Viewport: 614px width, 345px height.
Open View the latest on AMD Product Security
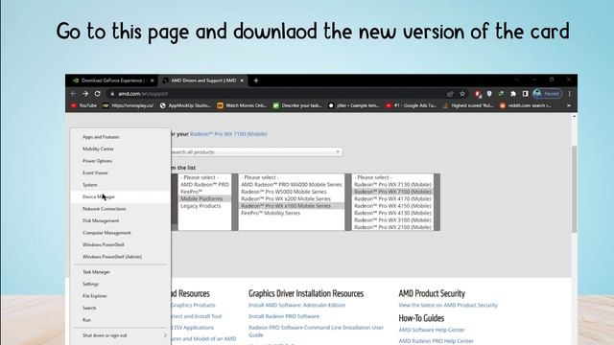[448, 305]
